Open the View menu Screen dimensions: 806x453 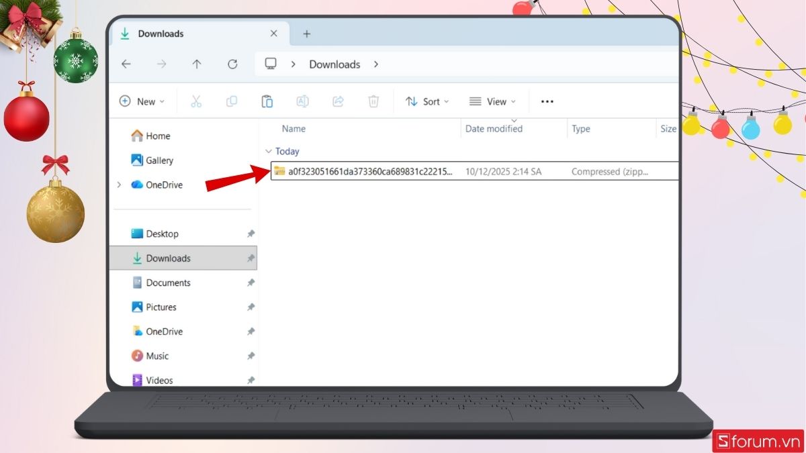tap(492, 101)
